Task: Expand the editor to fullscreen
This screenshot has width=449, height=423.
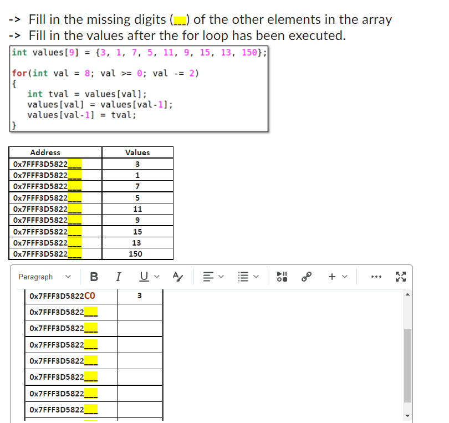Action: pyautogui.click(x=401, y=277)
